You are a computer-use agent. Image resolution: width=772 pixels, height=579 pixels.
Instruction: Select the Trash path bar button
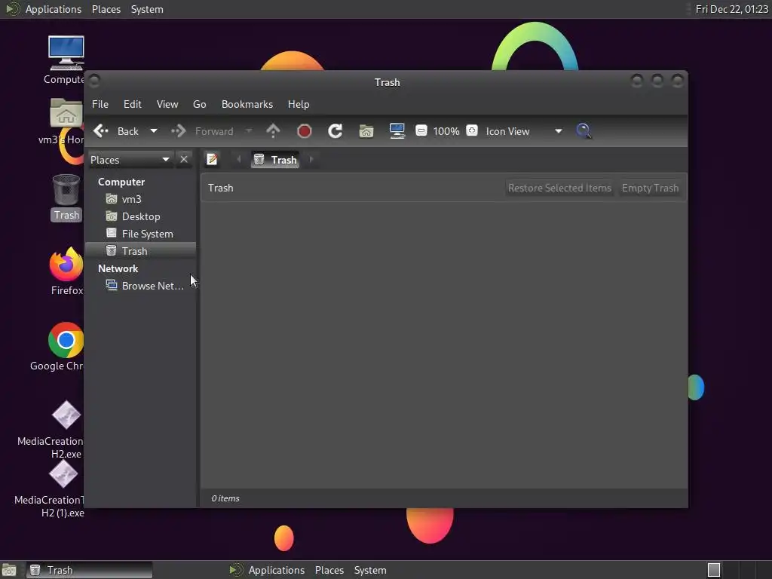coord(275,160)
